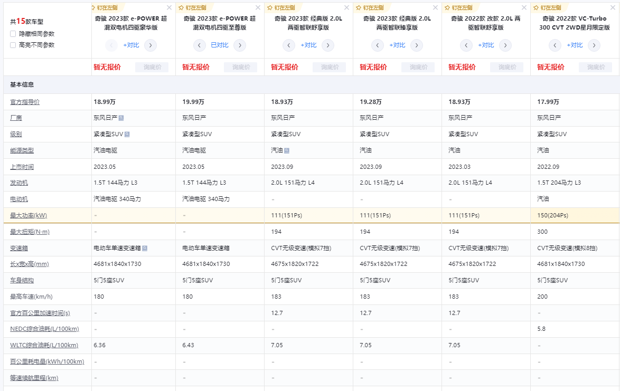The width and height of the screenshot is (620, 391).
Task: Open the 车身结构 parameter link
Action: coord(22,280)
